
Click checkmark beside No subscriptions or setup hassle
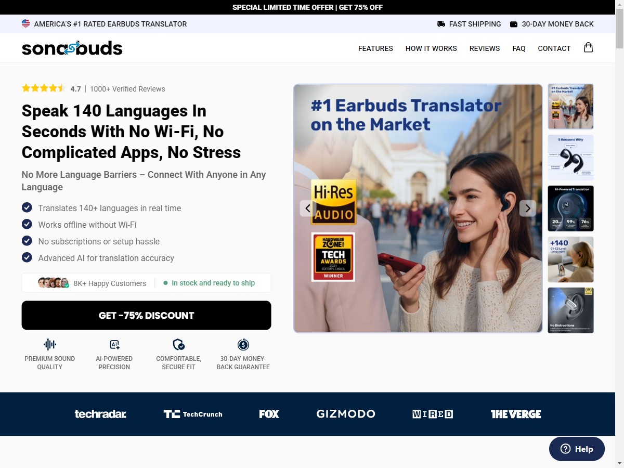click(x=27, y=241)
